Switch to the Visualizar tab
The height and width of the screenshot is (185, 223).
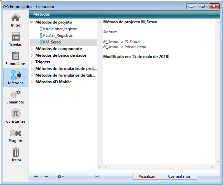[x=147, y=176]
